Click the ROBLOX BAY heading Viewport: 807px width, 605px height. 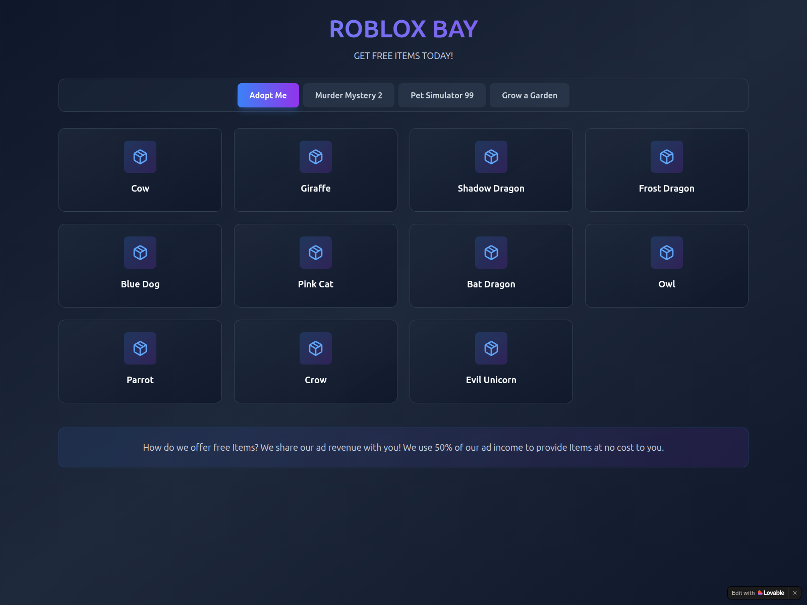[x=403, y=29]
